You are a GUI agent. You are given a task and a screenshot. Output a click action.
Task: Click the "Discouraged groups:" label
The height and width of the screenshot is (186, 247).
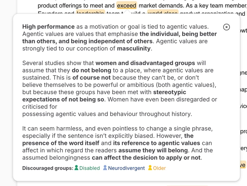[x=48, y=168]
